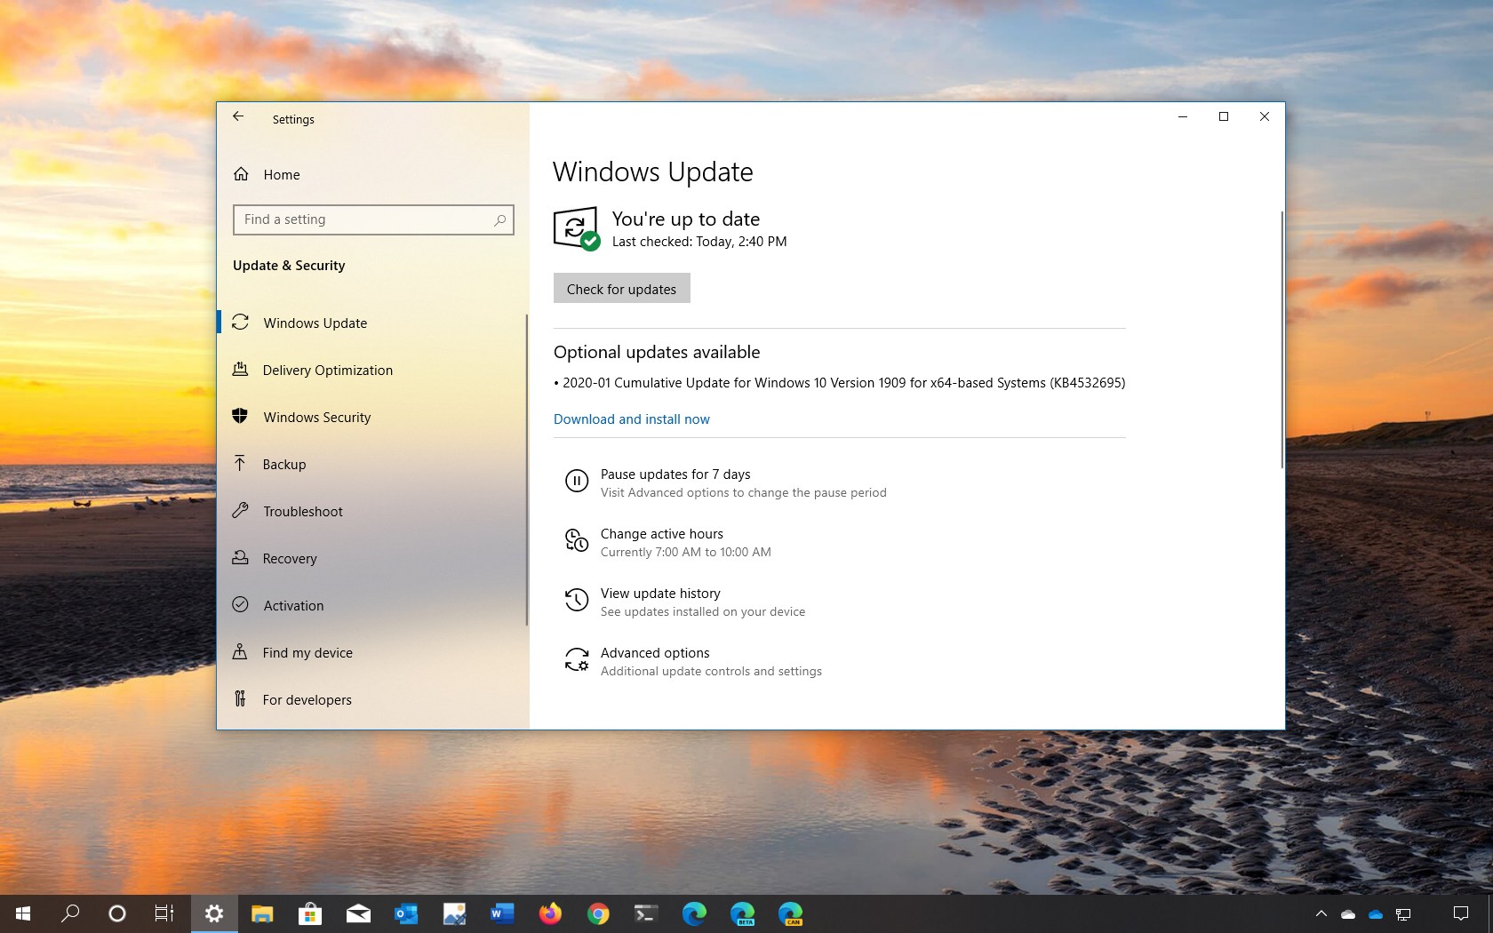Open Find my device settings

pos(372,652)
